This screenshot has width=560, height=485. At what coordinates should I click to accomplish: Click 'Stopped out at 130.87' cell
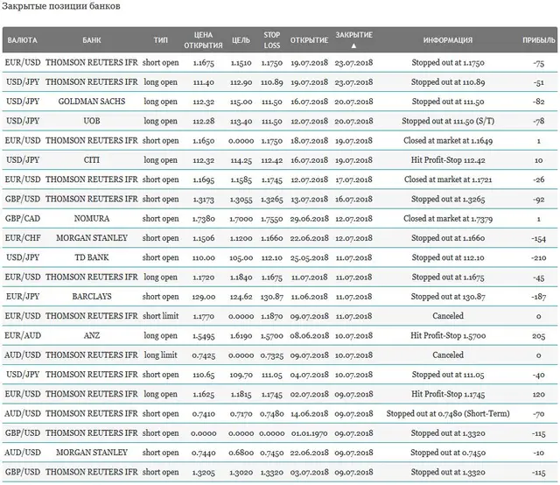[x=448, y=296]
